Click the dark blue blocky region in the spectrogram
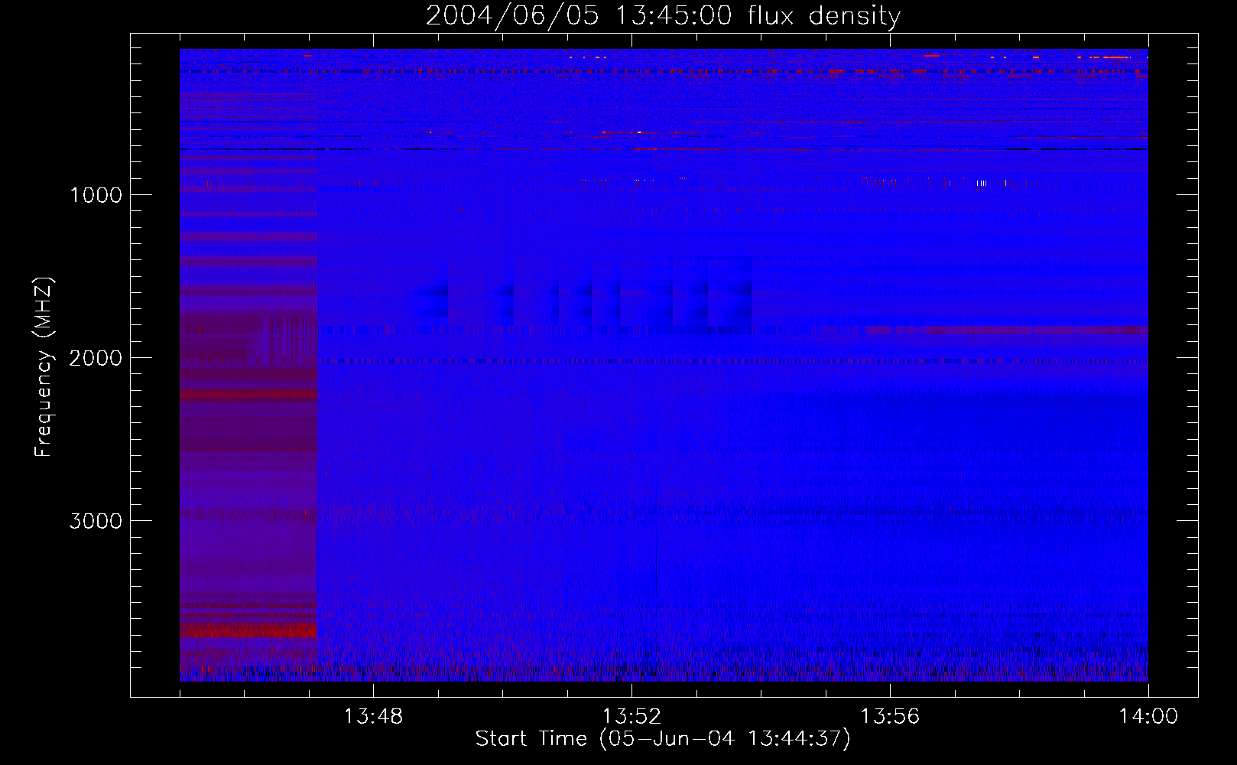The height and width of the screenshot is (765, 1237). pyautogui.click(x=583, y=297)
